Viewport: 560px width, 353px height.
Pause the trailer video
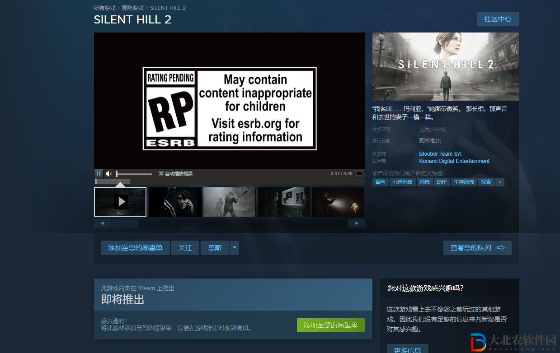click(99, 173)
